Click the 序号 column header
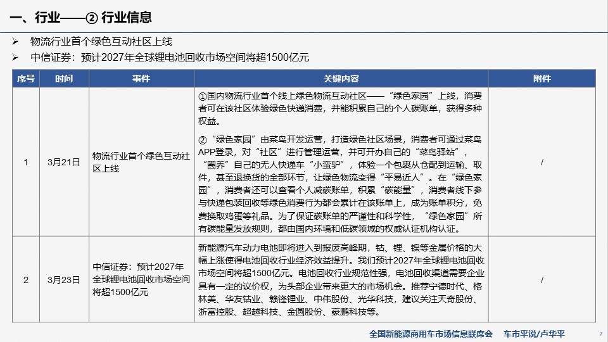 coord(26,79)
